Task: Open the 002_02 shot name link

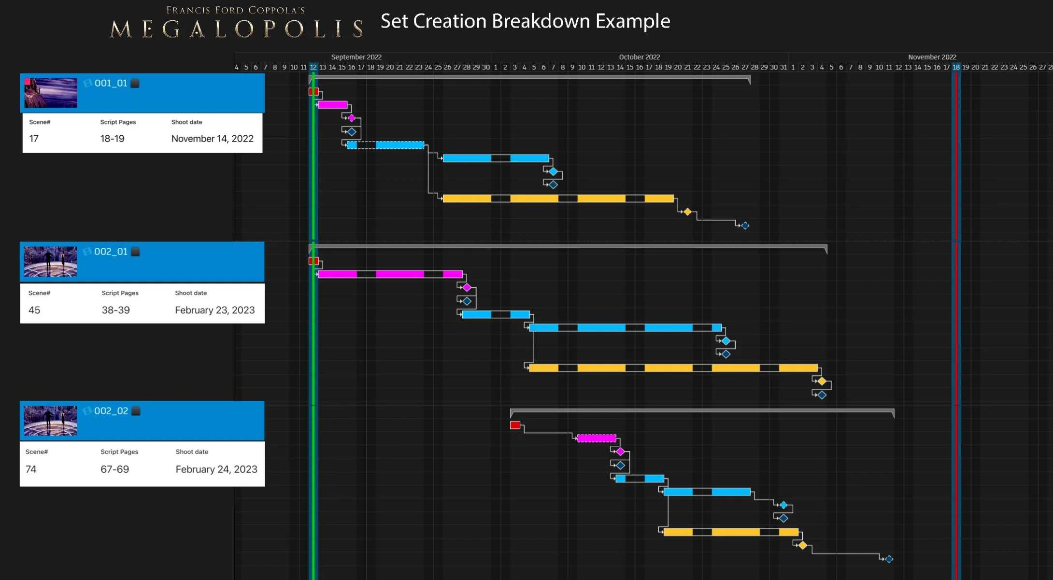Action: pyautogui.click(x=111, y=411)
